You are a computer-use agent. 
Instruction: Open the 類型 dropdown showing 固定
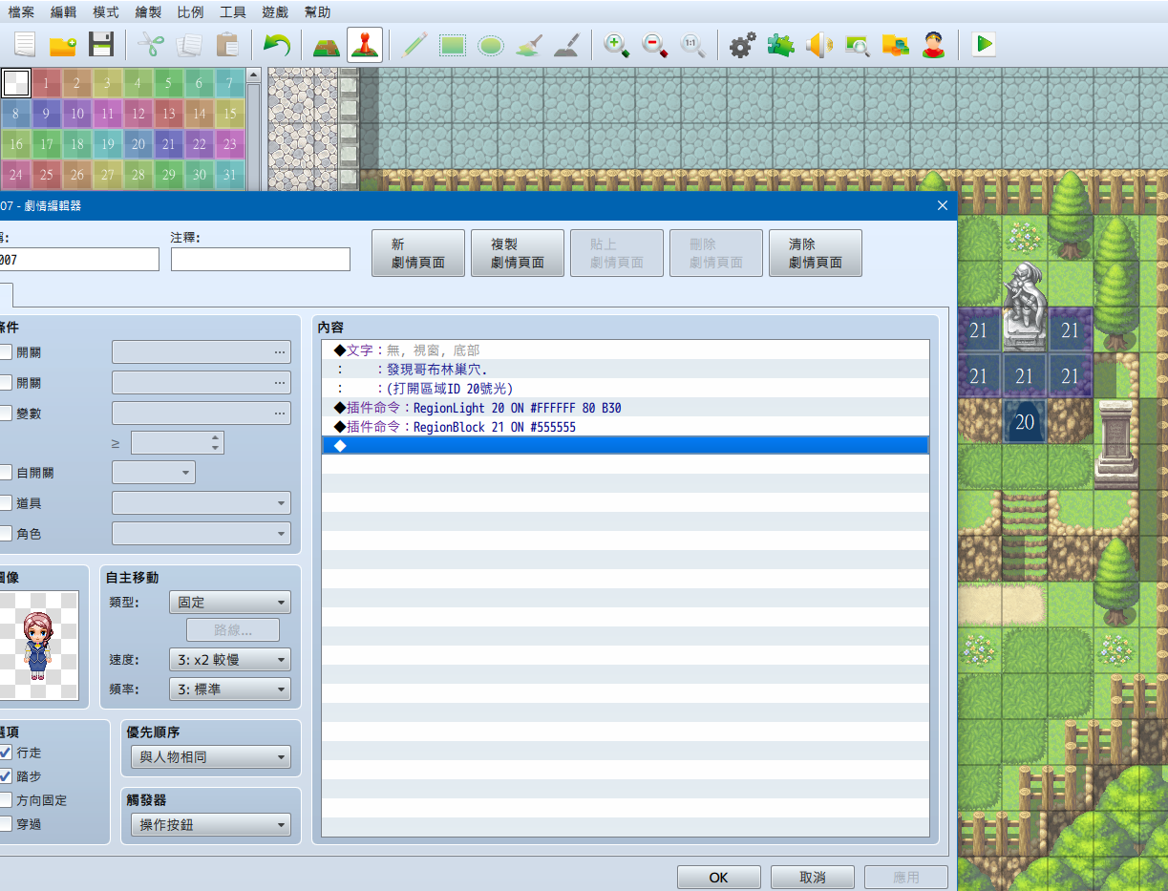(229, 603)
